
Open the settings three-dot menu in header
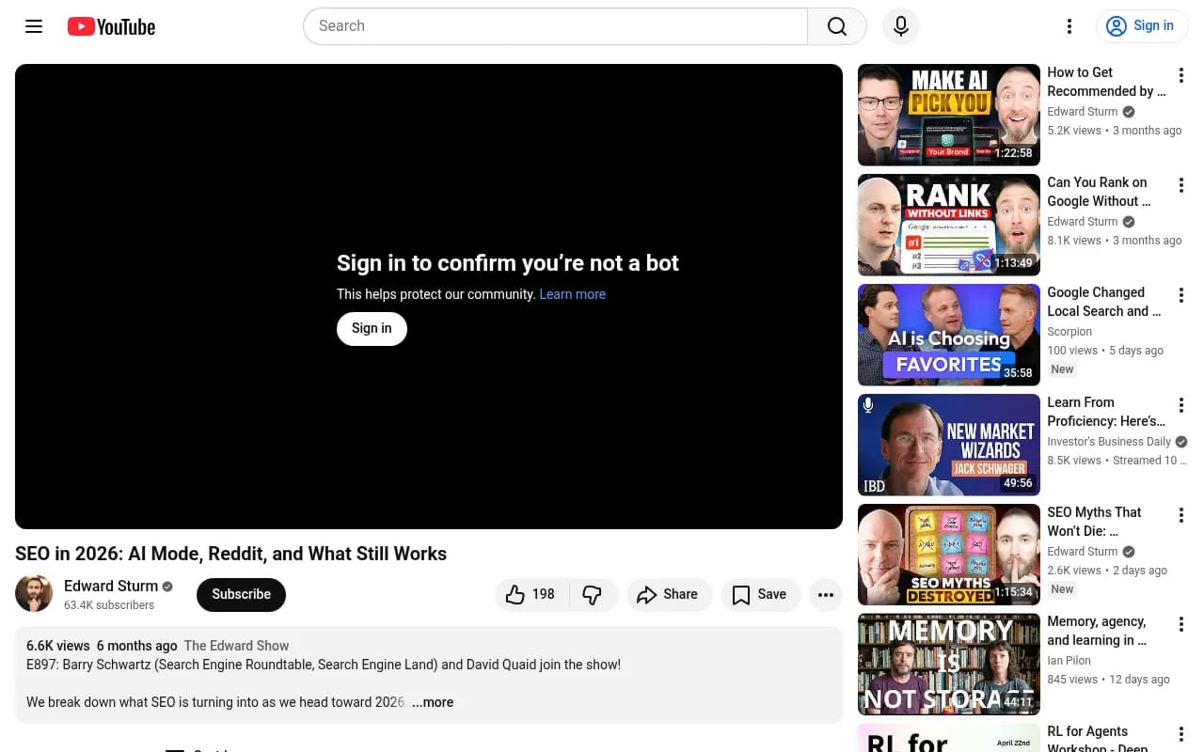point(1069,26)
